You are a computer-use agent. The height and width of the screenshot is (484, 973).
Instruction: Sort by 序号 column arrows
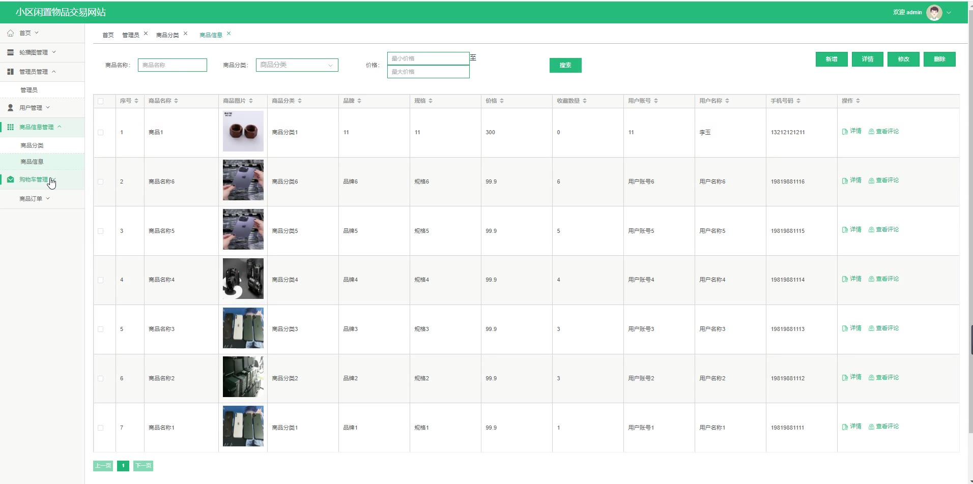[136, 101]
